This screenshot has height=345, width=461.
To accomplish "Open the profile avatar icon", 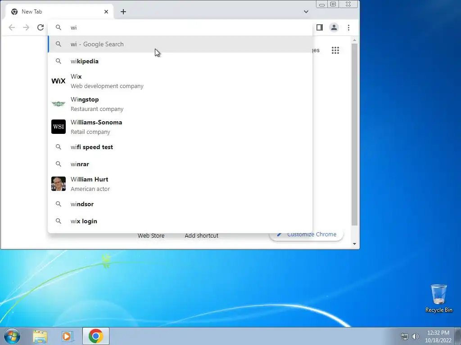I will point(334,27).
